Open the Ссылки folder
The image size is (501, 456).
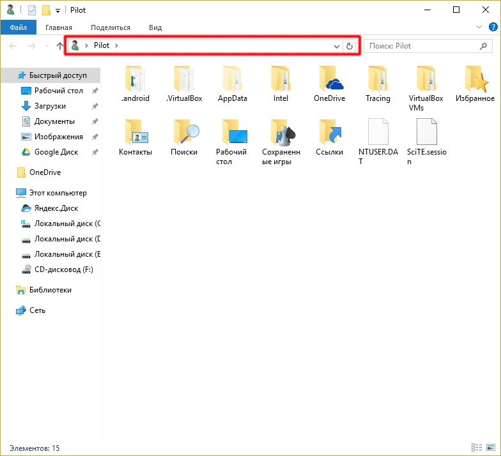click(x=330, y=137)
